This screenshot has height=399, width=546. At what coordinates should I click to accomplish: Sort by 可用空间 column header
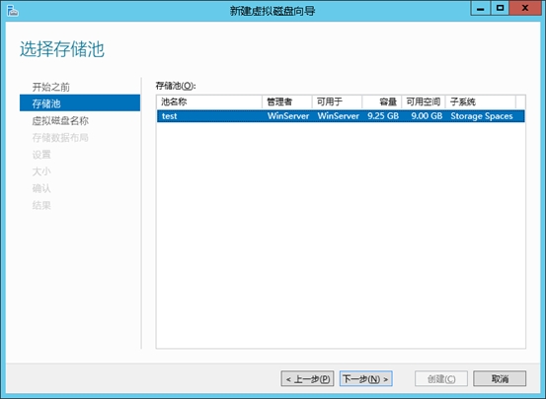(424, 101)
